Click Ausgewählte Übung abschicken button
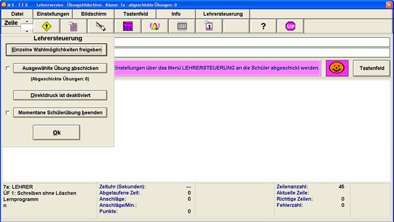Viewport: 394px width, 222px height. [x=60, y=68]
